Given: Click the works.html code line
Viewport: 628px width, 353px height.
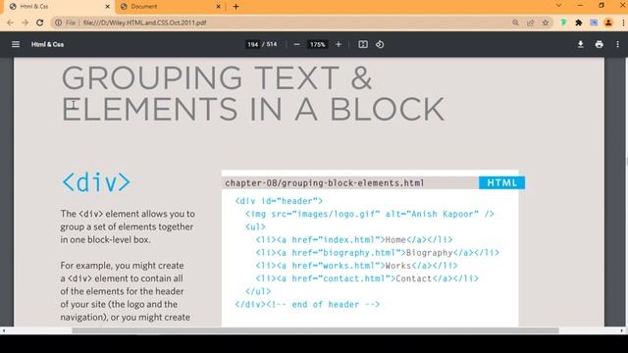Looking at the screenshot, I should pos(356,266).
